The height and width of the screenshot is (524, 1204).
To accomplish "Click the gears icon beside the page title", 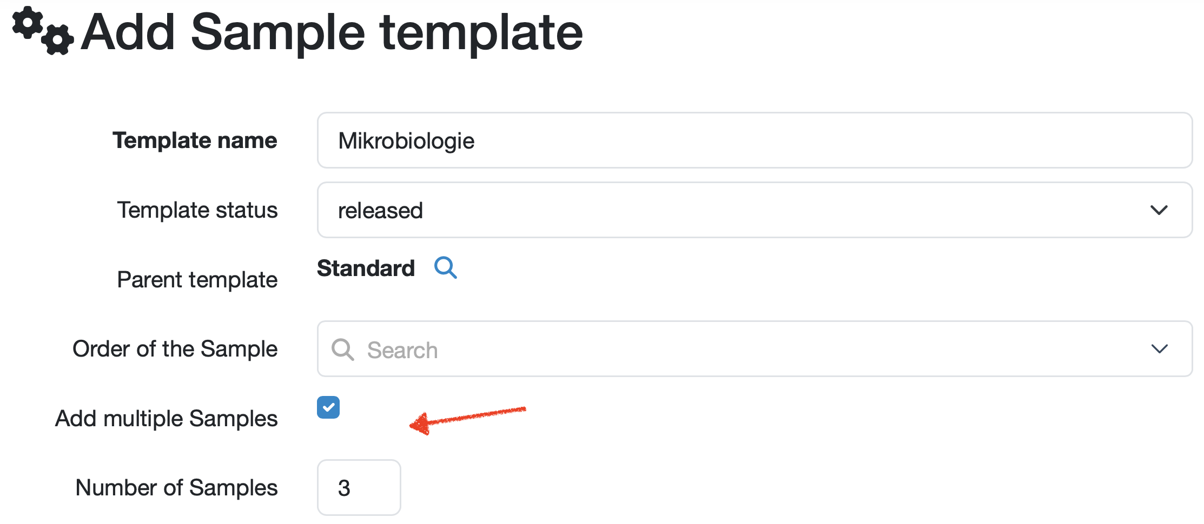I will pyautogui.click(x=43, y=31).
